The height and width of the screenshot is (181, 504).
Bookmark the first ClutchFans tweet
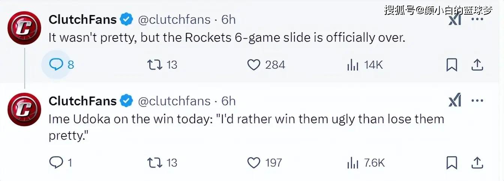[x=452, y=65]
